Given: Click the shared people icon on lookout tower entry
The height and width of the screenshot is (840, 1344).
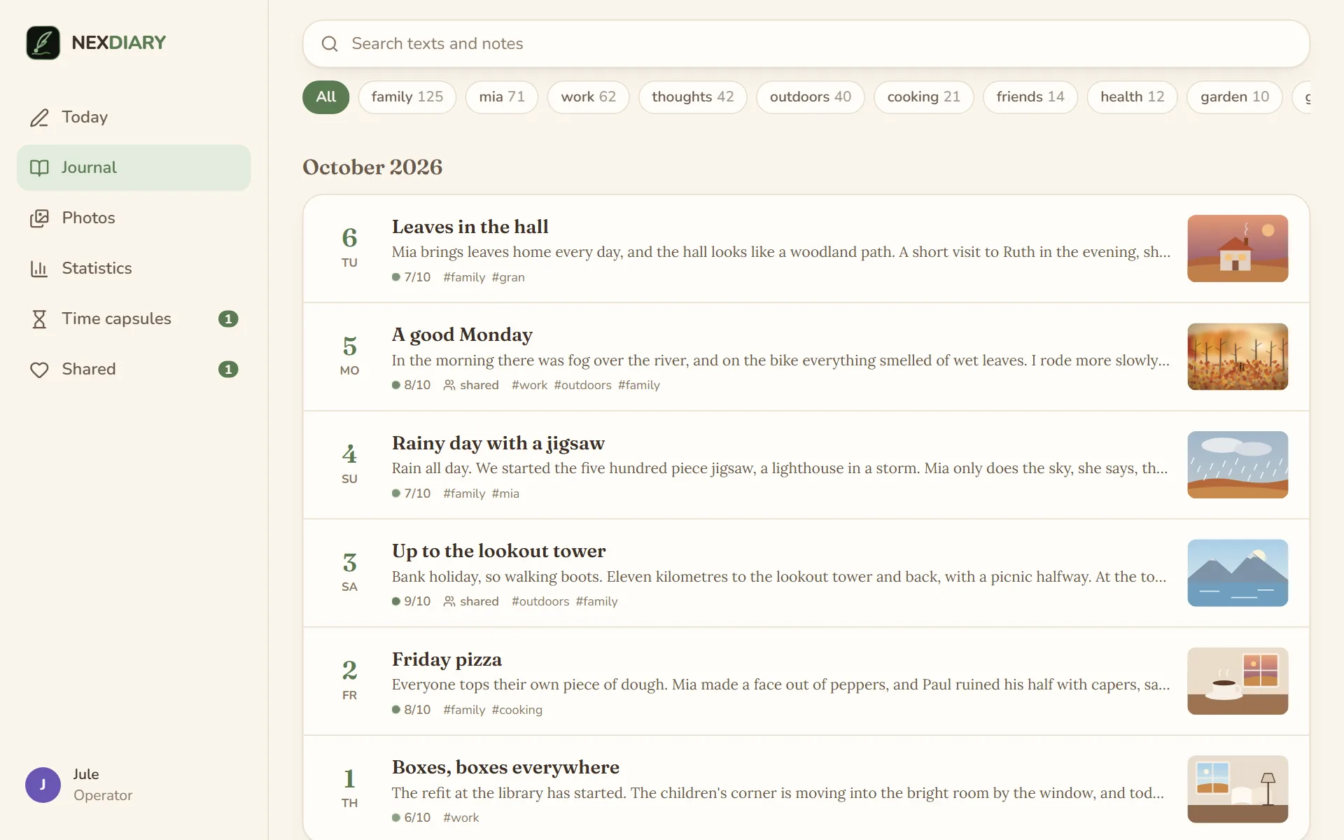Looking at the screenshot, I should 449,601.
